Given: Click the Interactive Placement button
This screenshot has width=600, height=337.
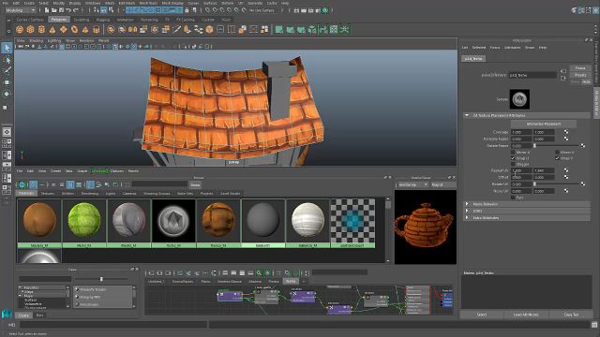Looking at the screenshot, I should [x=544, y=125].
